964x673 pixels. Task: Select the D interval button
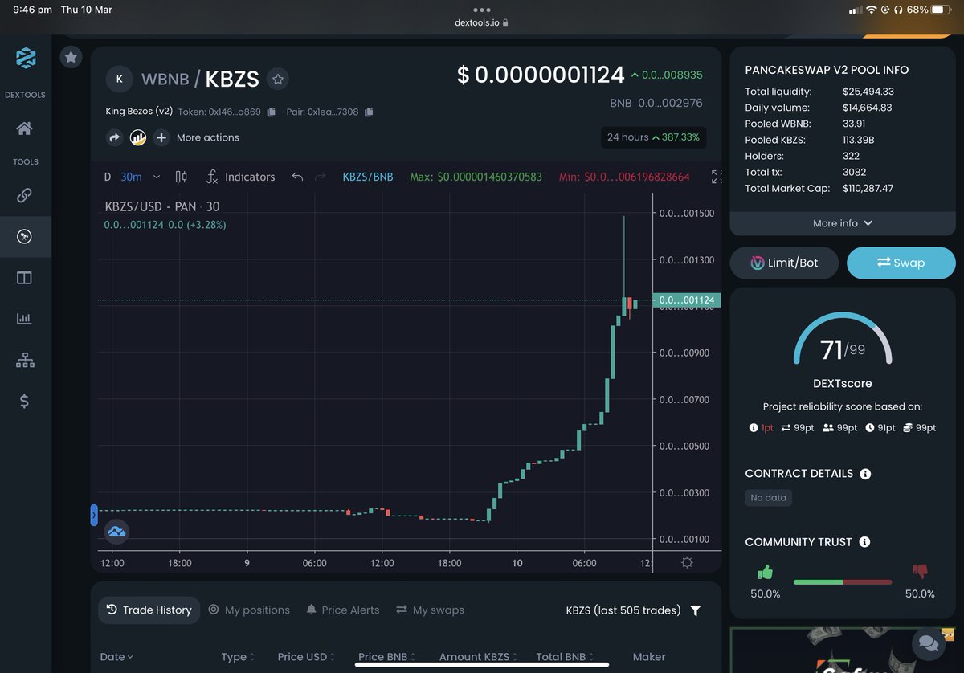click(x=108, y=177)
